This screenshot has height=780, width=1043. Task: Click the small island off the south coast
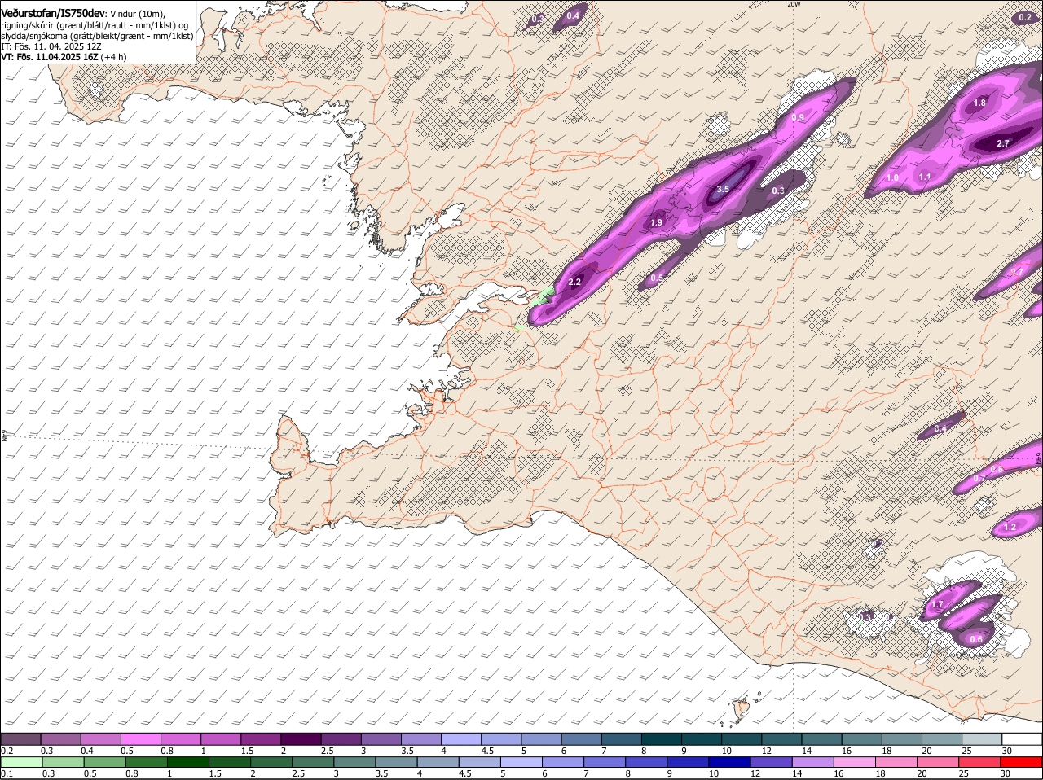[x=742, y=710]
